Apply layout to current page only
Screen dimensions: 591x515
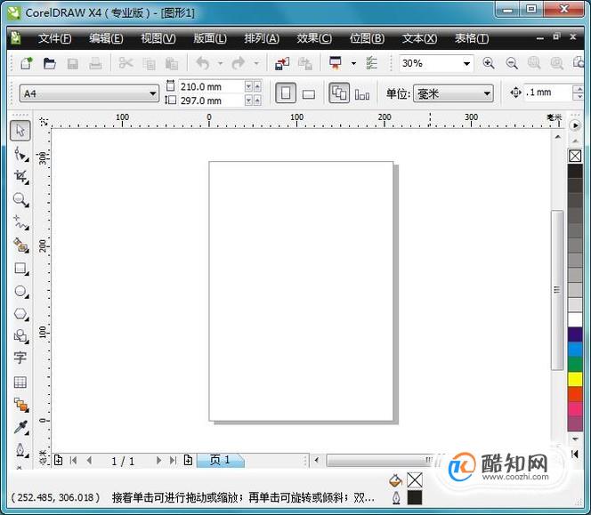click(x=362, y=94)
